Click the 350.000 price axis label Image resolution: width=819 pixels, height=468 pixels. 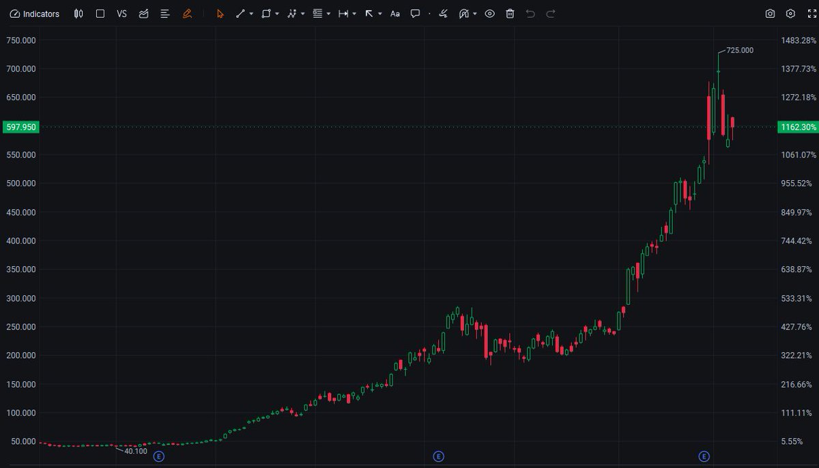21,269
